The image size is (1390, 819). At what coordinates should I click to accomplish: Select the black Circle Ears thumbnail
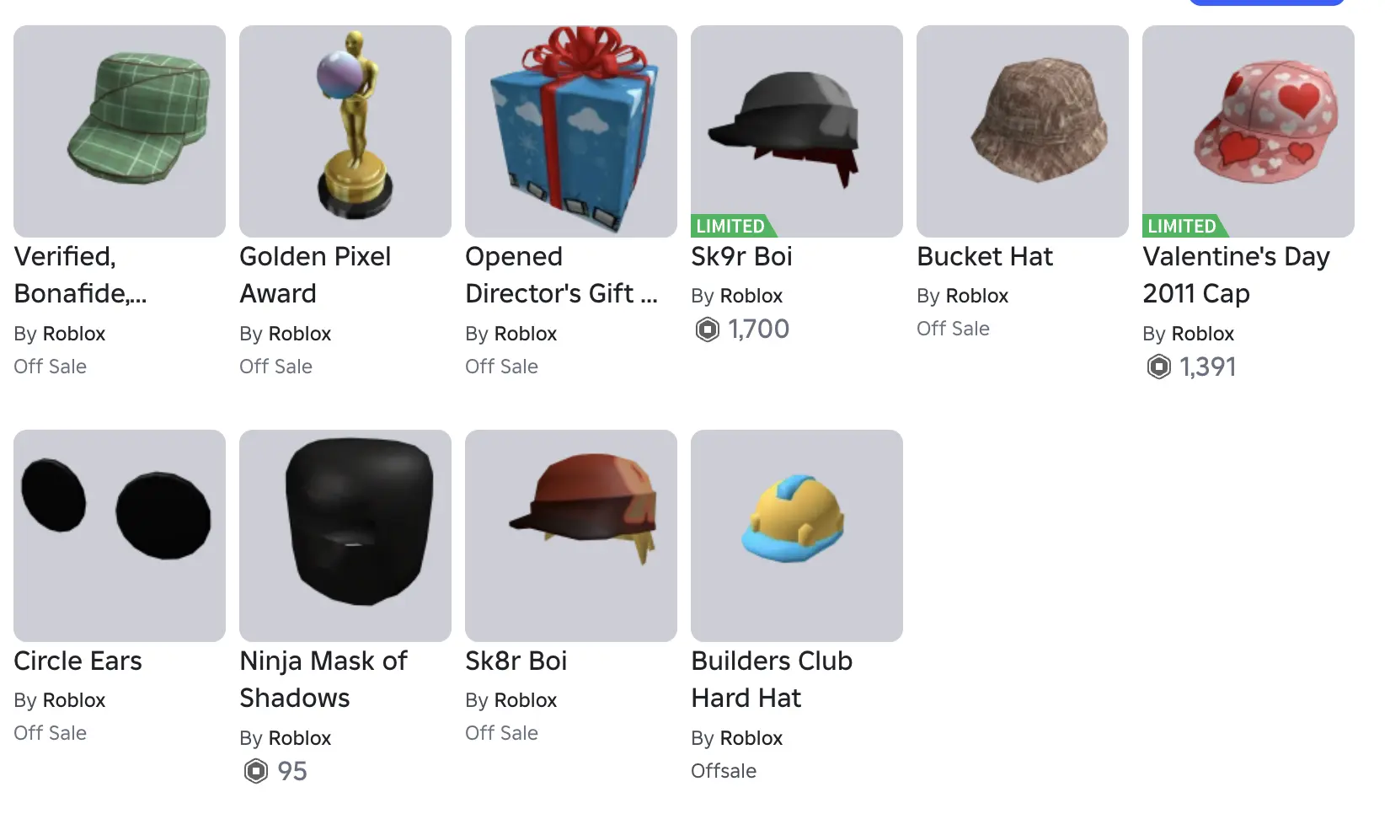click(x=120, y=536)
